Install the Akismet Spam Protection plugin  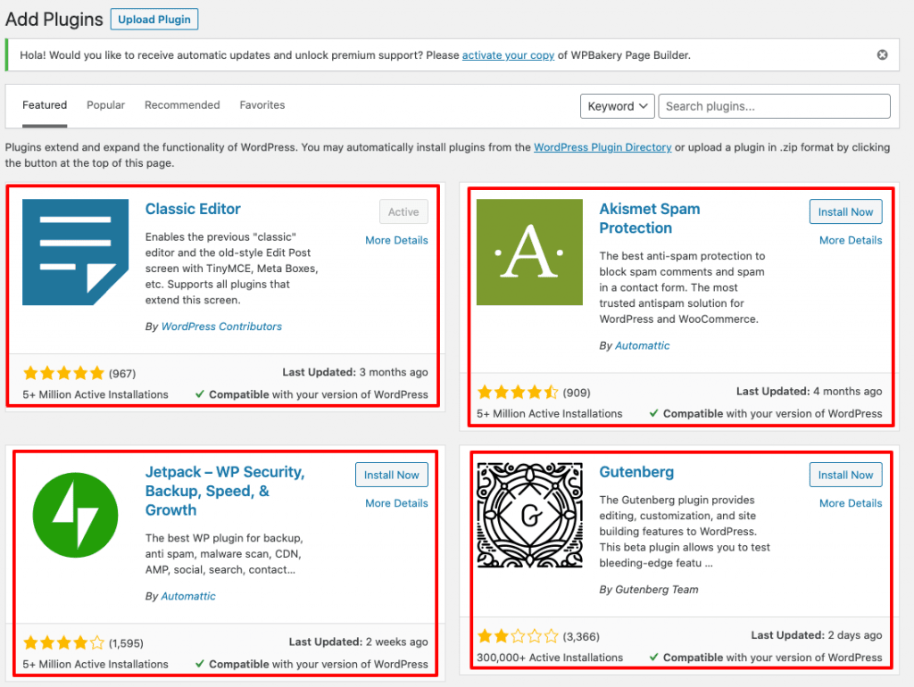(845, 212)
